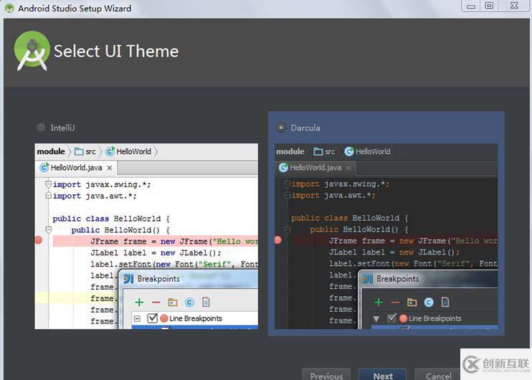Fold HelloWorld() constructor in IntelliJ preview gutter
Screen dimensions: 532x380
pos(48,230)
